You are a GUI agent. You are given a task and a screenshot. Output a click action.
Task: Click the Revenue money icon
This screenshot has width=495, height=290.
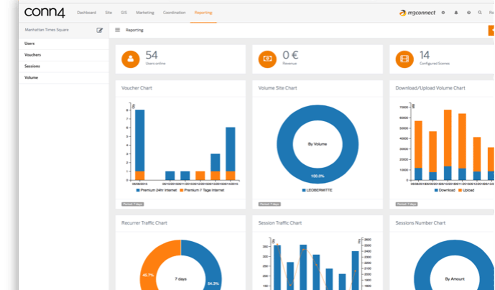[x=267, y=59]
